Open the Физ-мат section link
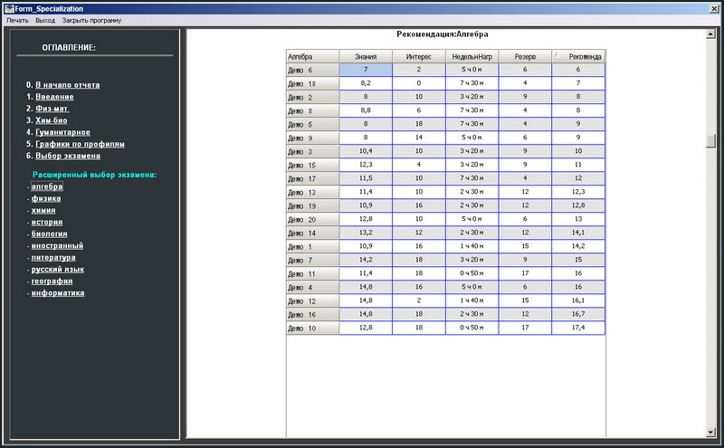 [x=52, y=109]
